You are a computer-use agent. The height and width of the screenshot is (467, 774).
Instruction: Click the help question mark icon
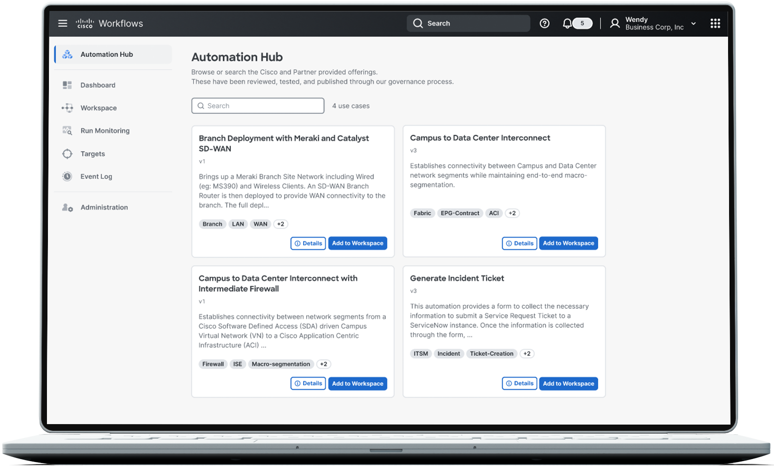pos(544,23)
